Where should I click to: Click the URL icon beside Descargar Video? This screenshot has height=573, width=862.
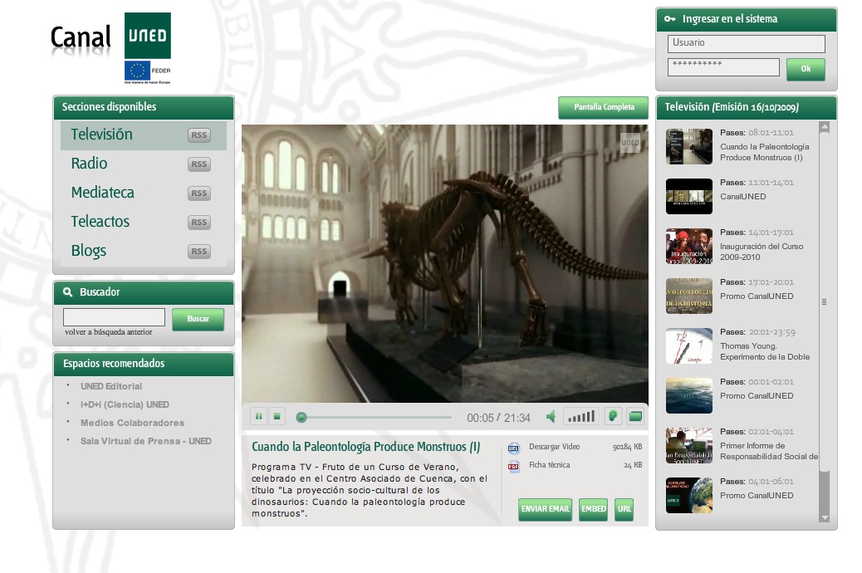[513, 448]
